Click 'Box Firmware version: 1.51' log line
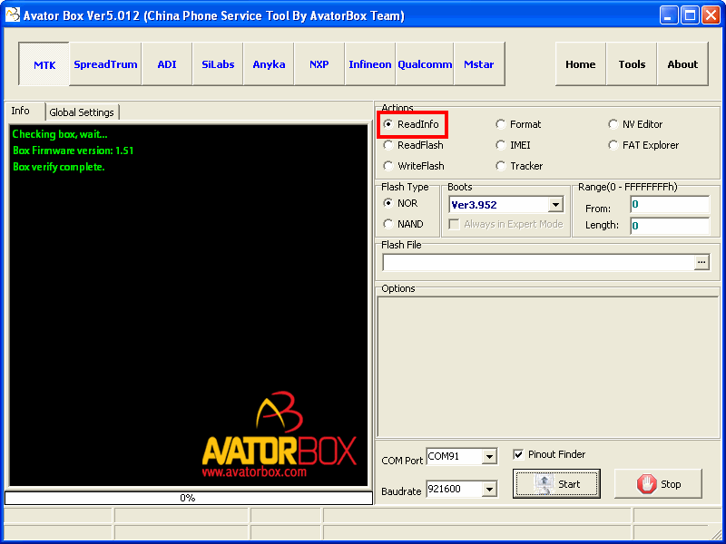Screen dimensions: 726x544 click(x=74, y=151)
